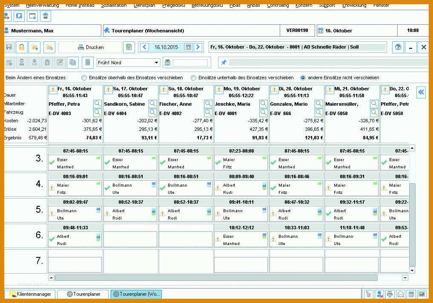Select 'Einsätze oberhalb des Einsatzes verschieben'

(84, 78)
